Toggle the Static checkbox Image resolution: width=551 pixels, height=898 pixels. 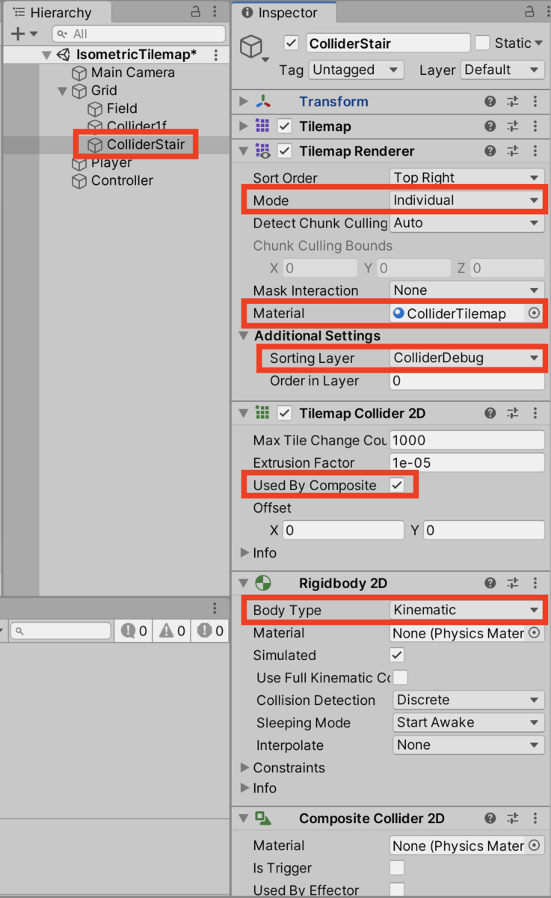[483, 43]
